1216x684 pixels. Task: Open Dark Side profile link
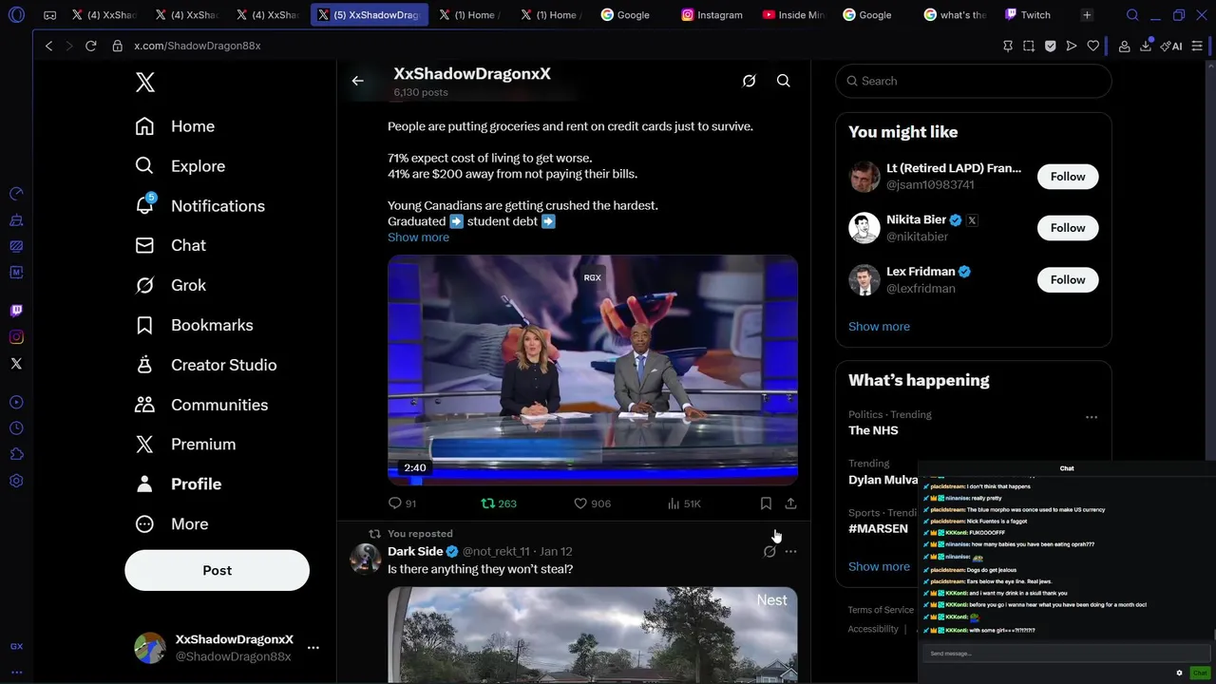tap(415, 551)
